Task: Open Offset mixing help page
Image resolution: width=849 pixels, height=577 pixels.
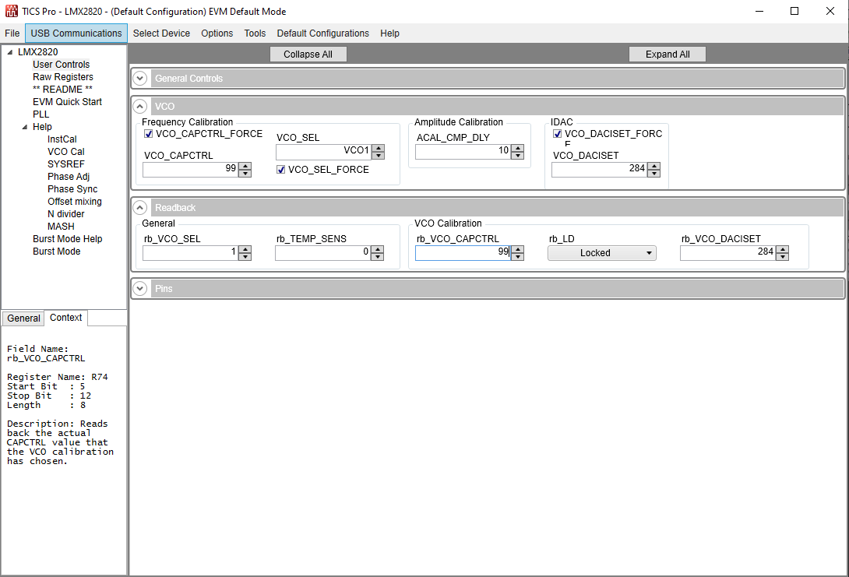Action: pyautogui.click(x=75, y=202)
